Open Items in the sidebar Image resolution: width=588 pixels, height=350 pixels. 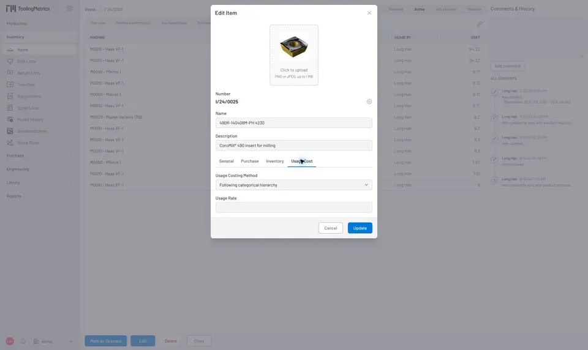coord(39,50)
